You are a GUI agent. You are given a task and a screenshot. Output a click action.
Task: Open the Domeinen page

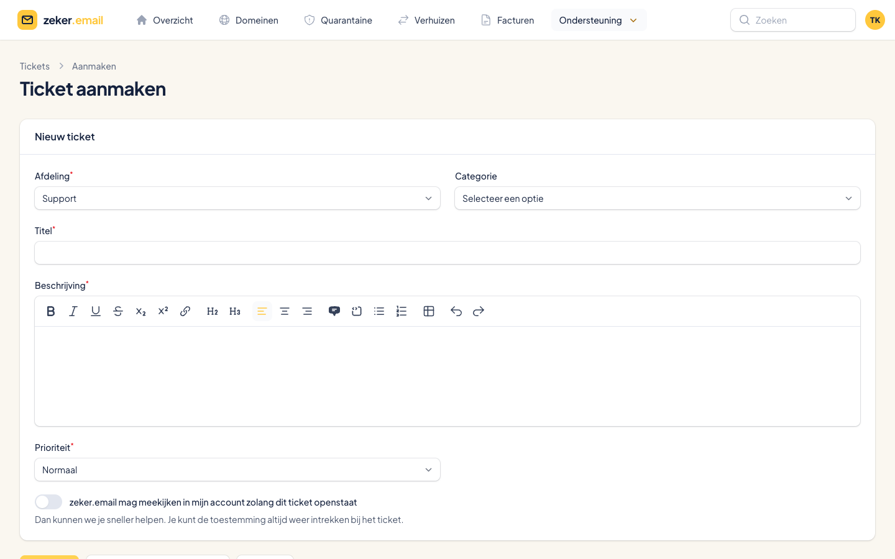pos(249,20)
